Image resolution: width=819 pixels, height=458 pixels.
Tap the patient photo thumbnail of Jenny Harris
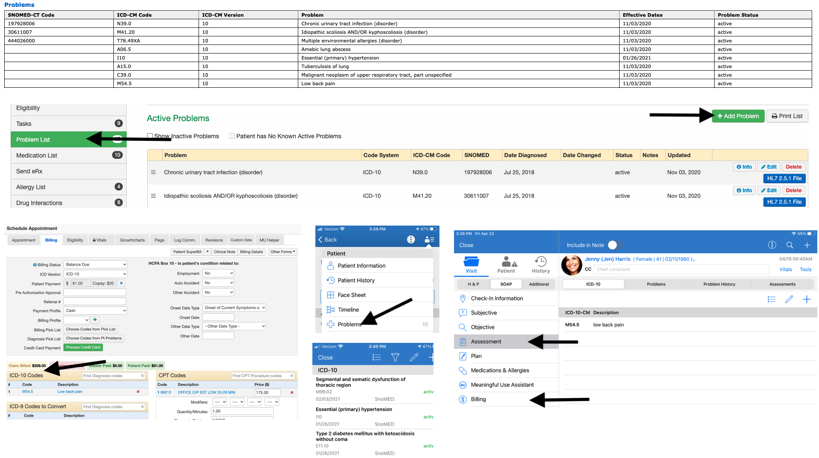[571, 265]
